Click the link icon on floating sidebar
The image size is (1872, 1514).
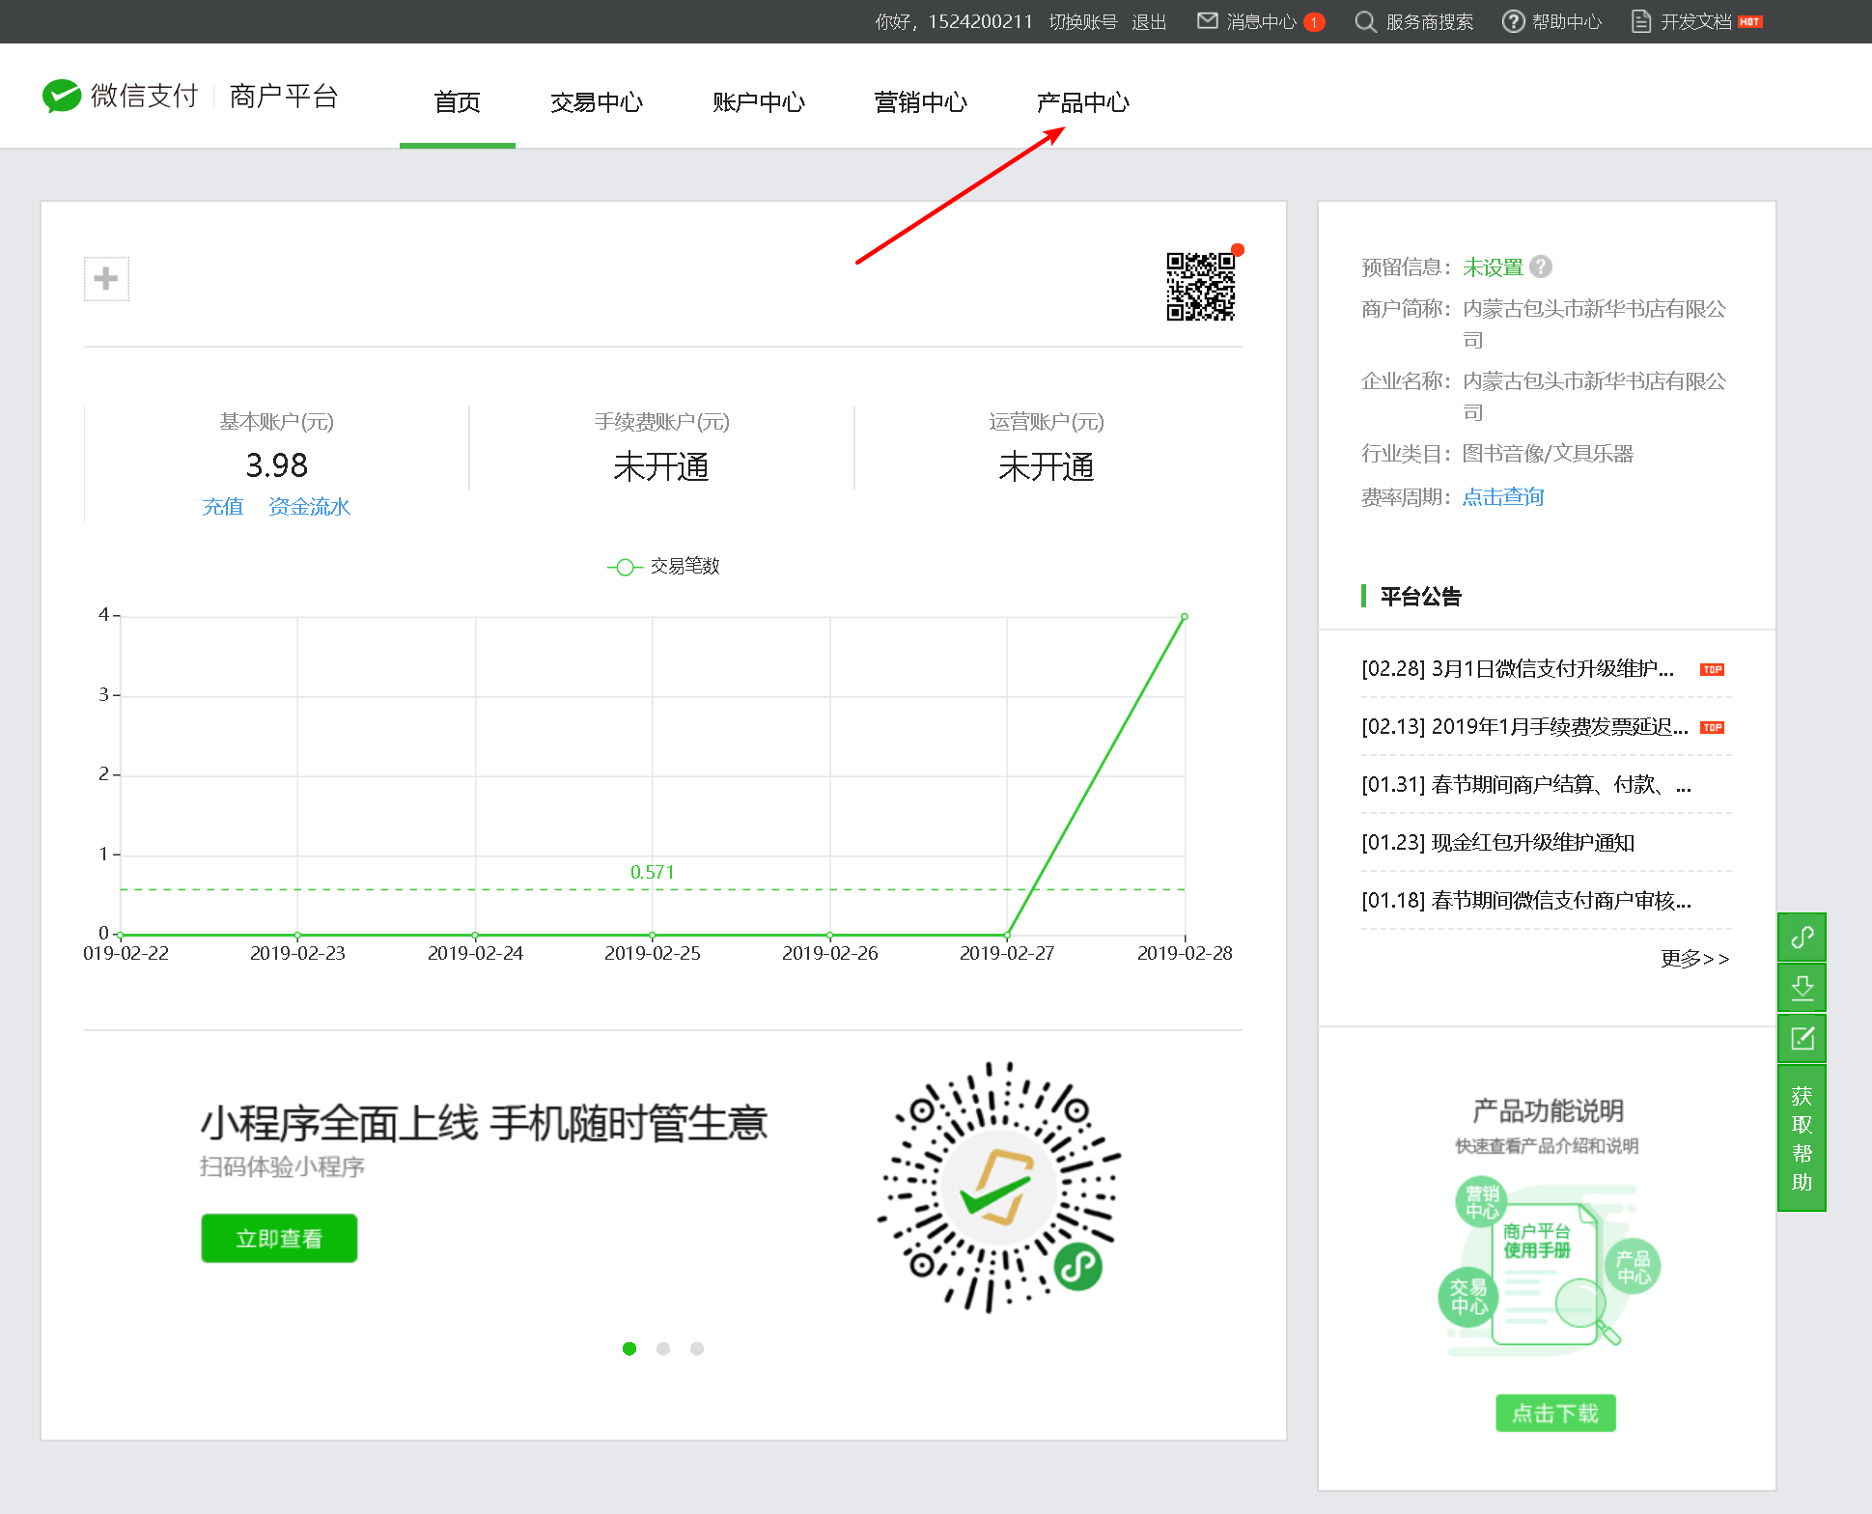[1802, 938]
